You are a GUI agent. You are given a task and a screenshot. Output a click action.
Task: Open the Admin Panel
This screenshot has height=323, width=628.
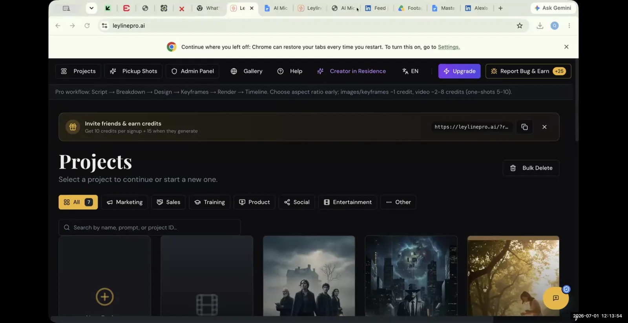pyautogui.click(x=193, y=71)
